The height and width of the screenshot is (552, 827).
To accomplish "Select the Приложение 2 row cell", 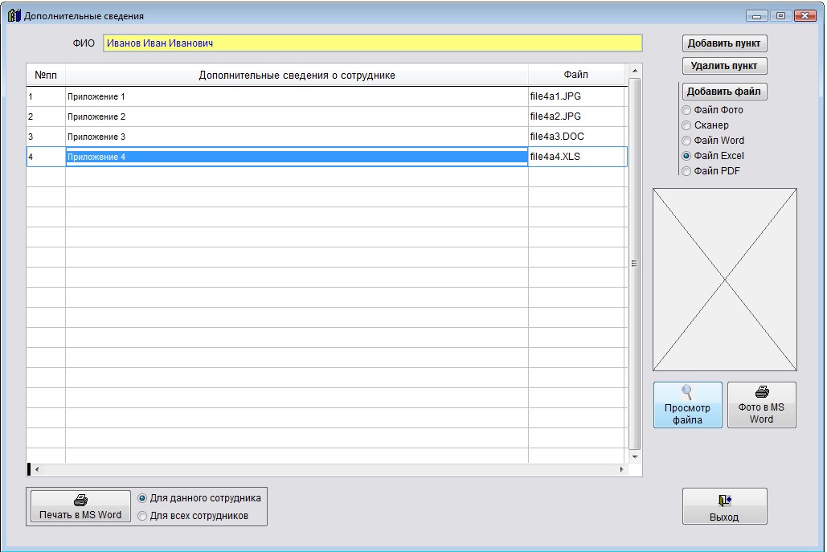I will tap(297, 117).
